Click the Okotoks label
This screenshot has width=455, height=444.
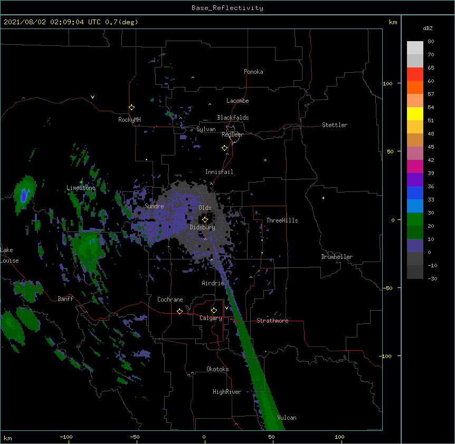click(217, 369)
